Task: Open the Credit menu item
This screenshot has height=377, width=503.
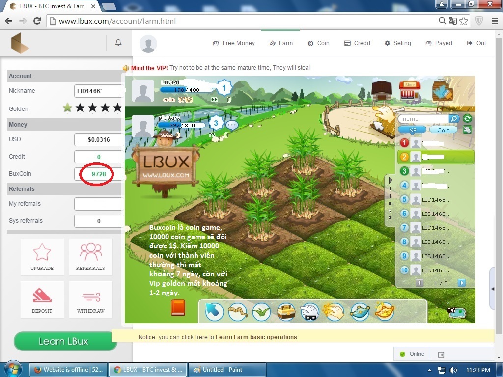Action: point(357,43)
